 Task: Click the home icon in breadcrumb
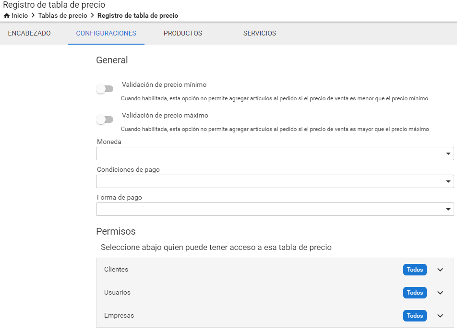point(6,16)
